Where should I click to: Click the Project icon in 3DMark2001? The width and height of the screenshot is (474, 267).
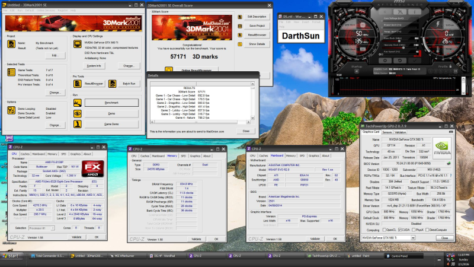[x=11, y=44]
